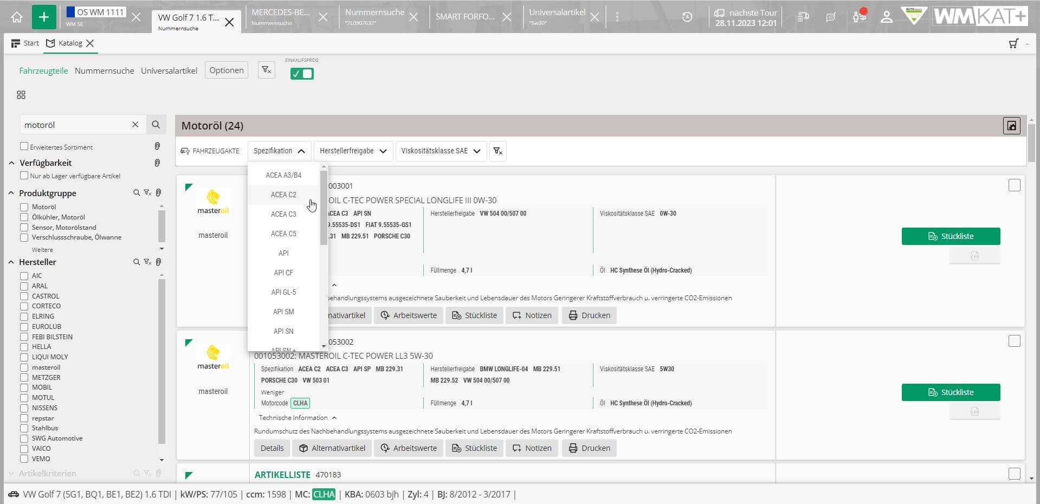Collapse the Hersteller section
The image size is (1040, 504).
coord(11,262)
